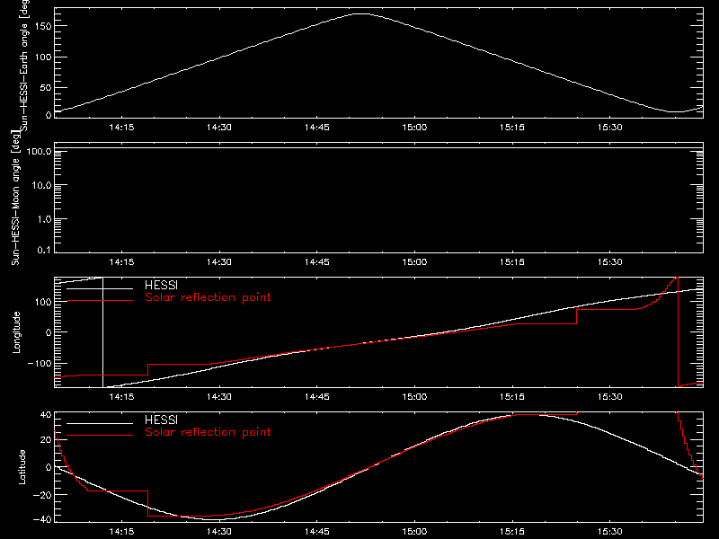
Task: Select 15:00 label under Latitude plot
Action: pos(414,532)
